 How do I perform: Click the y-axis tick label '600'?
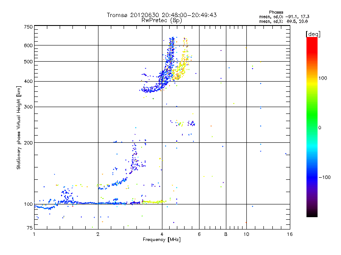(x=28, y=45)
